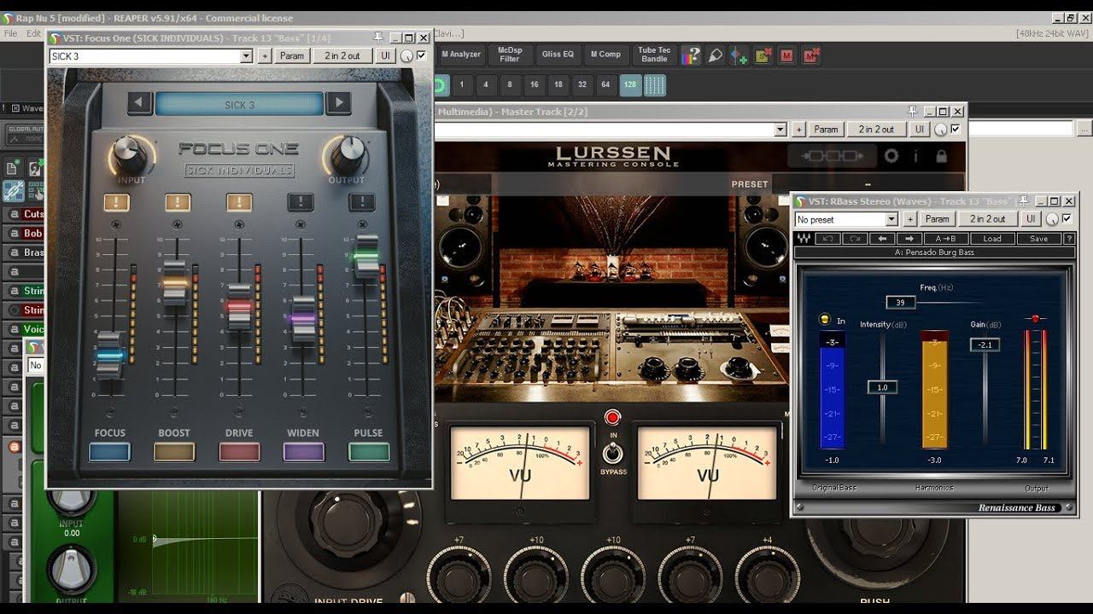Image resolution: width=1093 pixels, height=614 pixels.
Task: Toggle Master Track plugin bypass checkbox
Action: pos(955,129)
